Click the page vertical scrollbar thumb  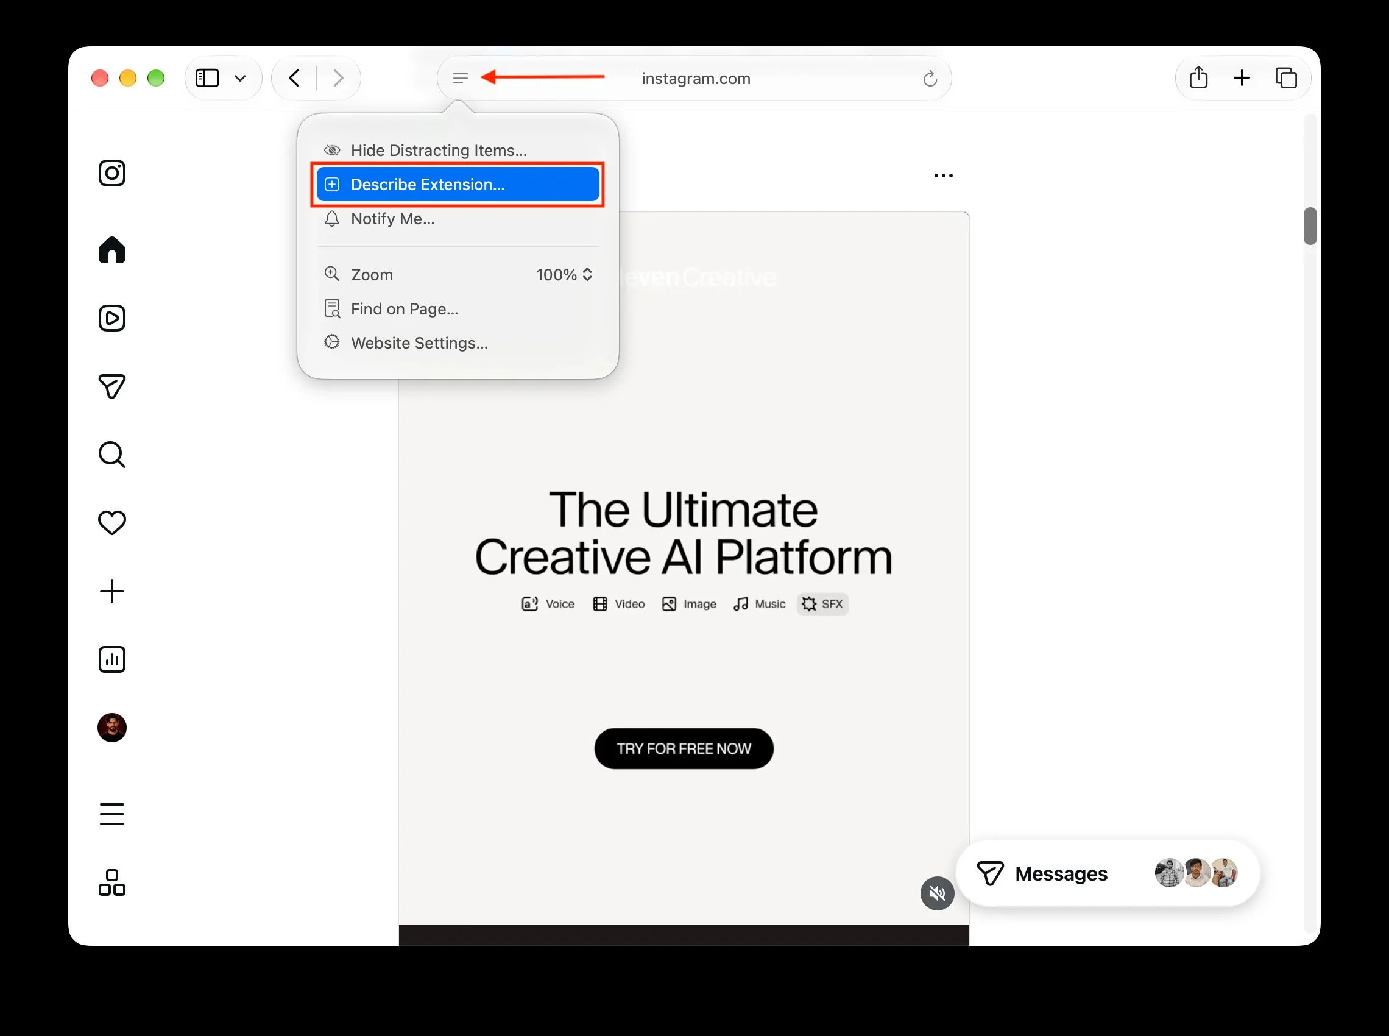click(x=1309, y=225)
